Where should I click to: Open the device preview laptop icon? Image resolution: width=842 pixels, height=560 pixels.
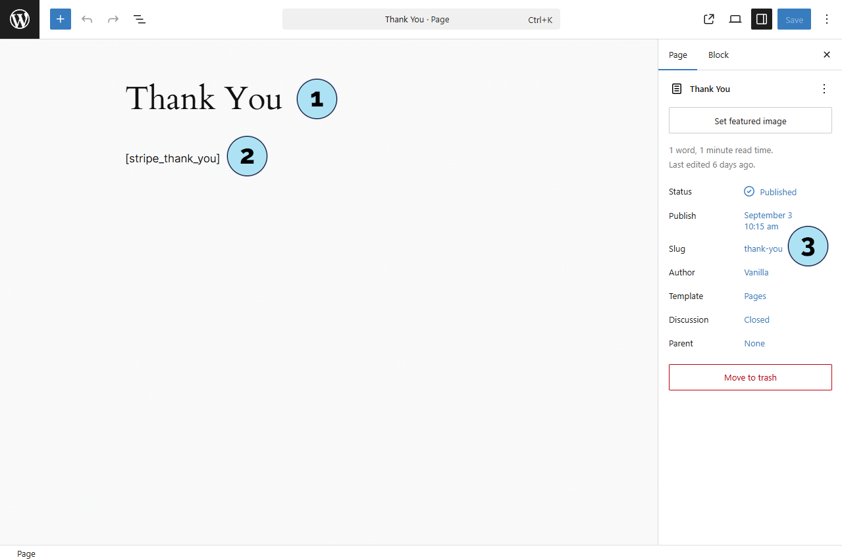pos(735,20)
